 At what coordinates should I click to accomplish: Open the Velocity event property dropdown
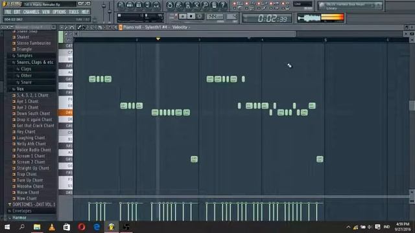pyautogui.click(x=182, y=27)
